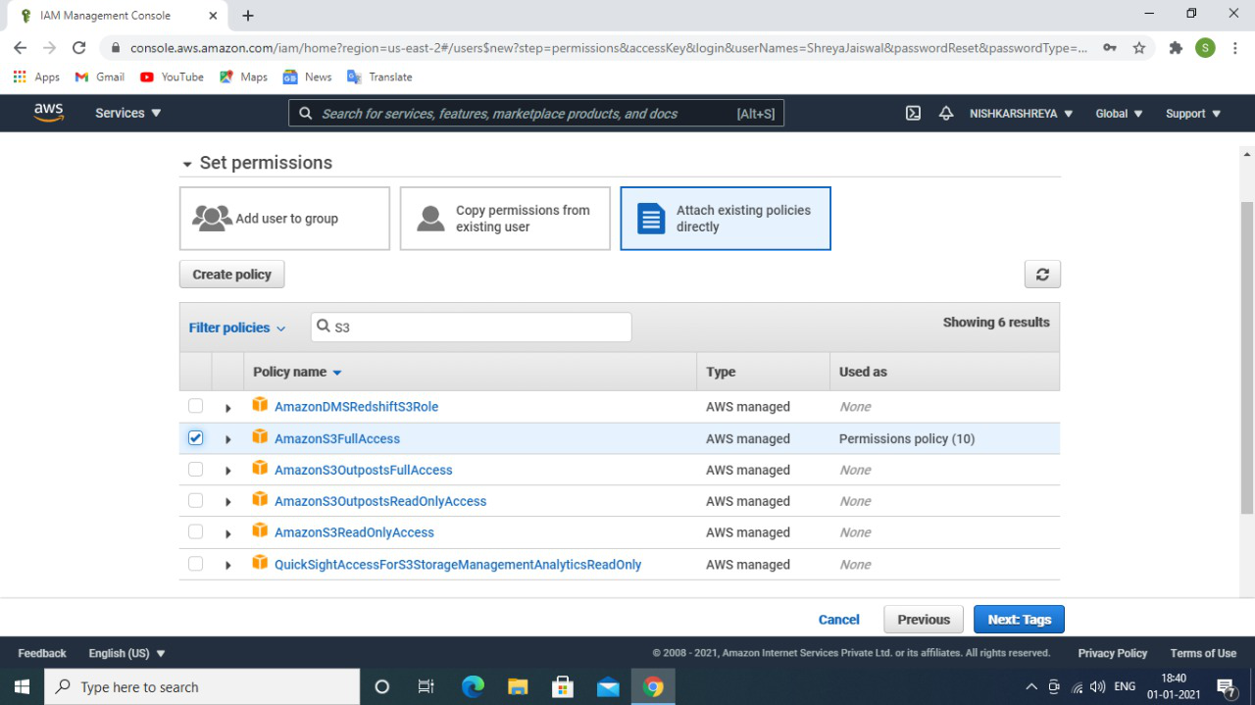Click the Add user to group icon
This screenshot has height=705, width=1255.
point(212,218)
